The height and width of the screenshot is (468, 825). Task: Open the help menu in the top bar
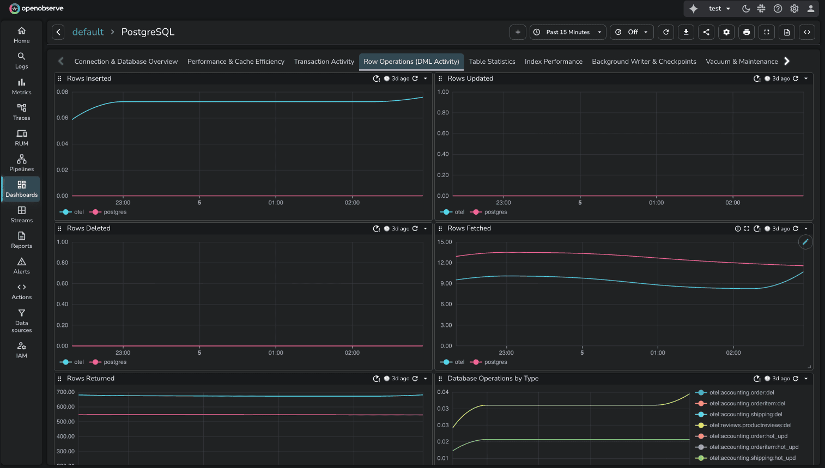(778, 9)
